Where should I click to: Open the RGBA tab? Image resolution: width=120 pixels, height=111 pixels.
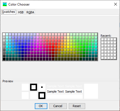pyautogui.click(x=30, y=12)
